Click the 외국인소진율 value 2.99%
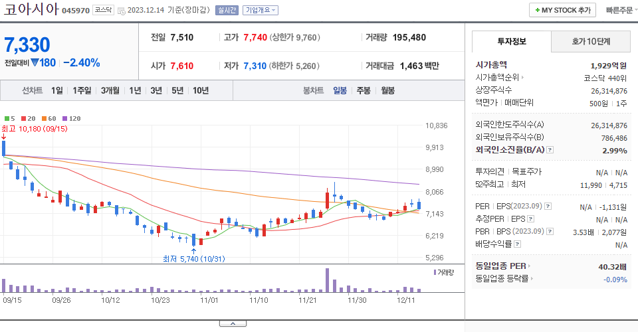Viewport: 638px width, 332px height. click(x=614, y=150)
